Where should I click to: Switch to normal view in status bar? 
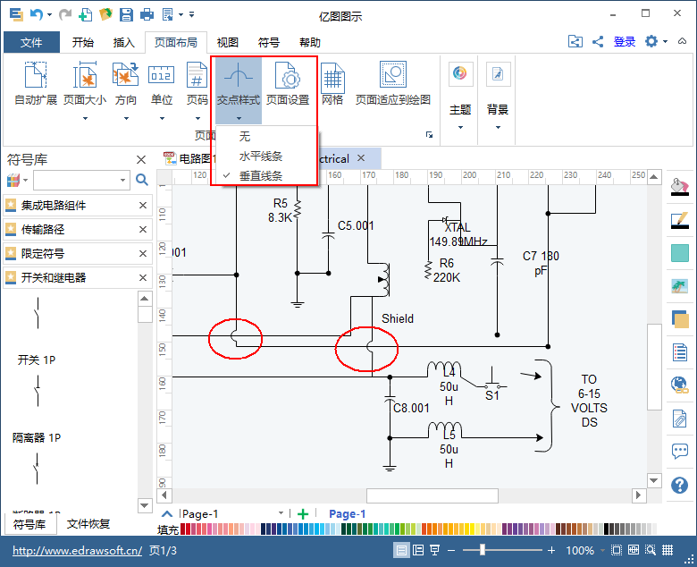401,551
